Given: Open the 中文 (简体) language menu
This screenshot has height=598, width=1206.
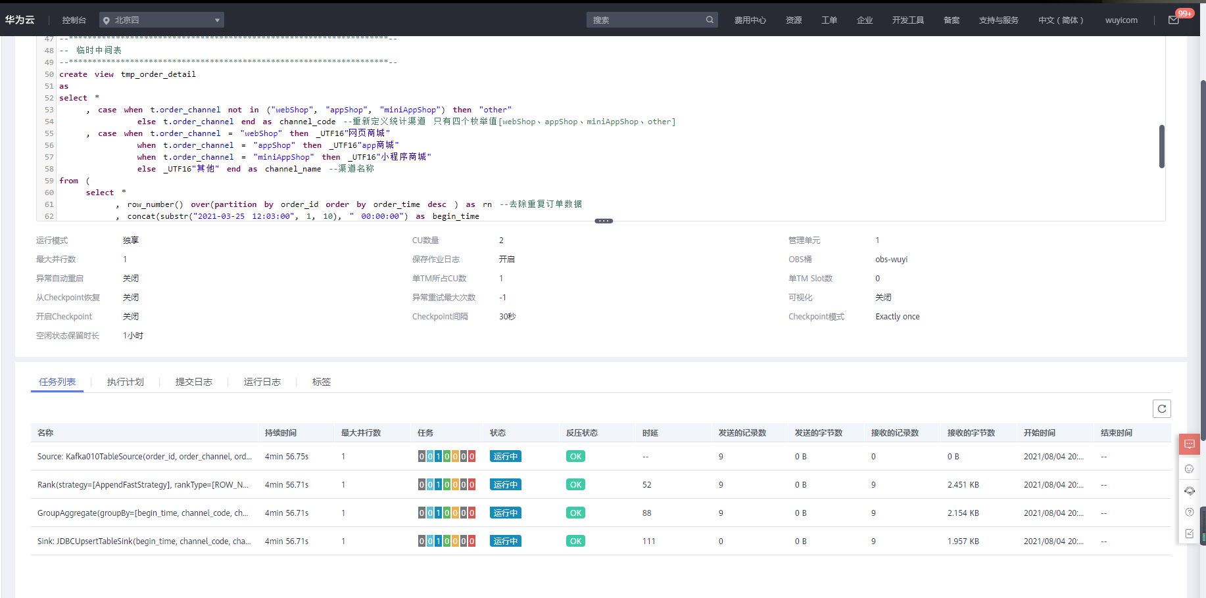Looking at the screenshot, I should [1061, 20].
